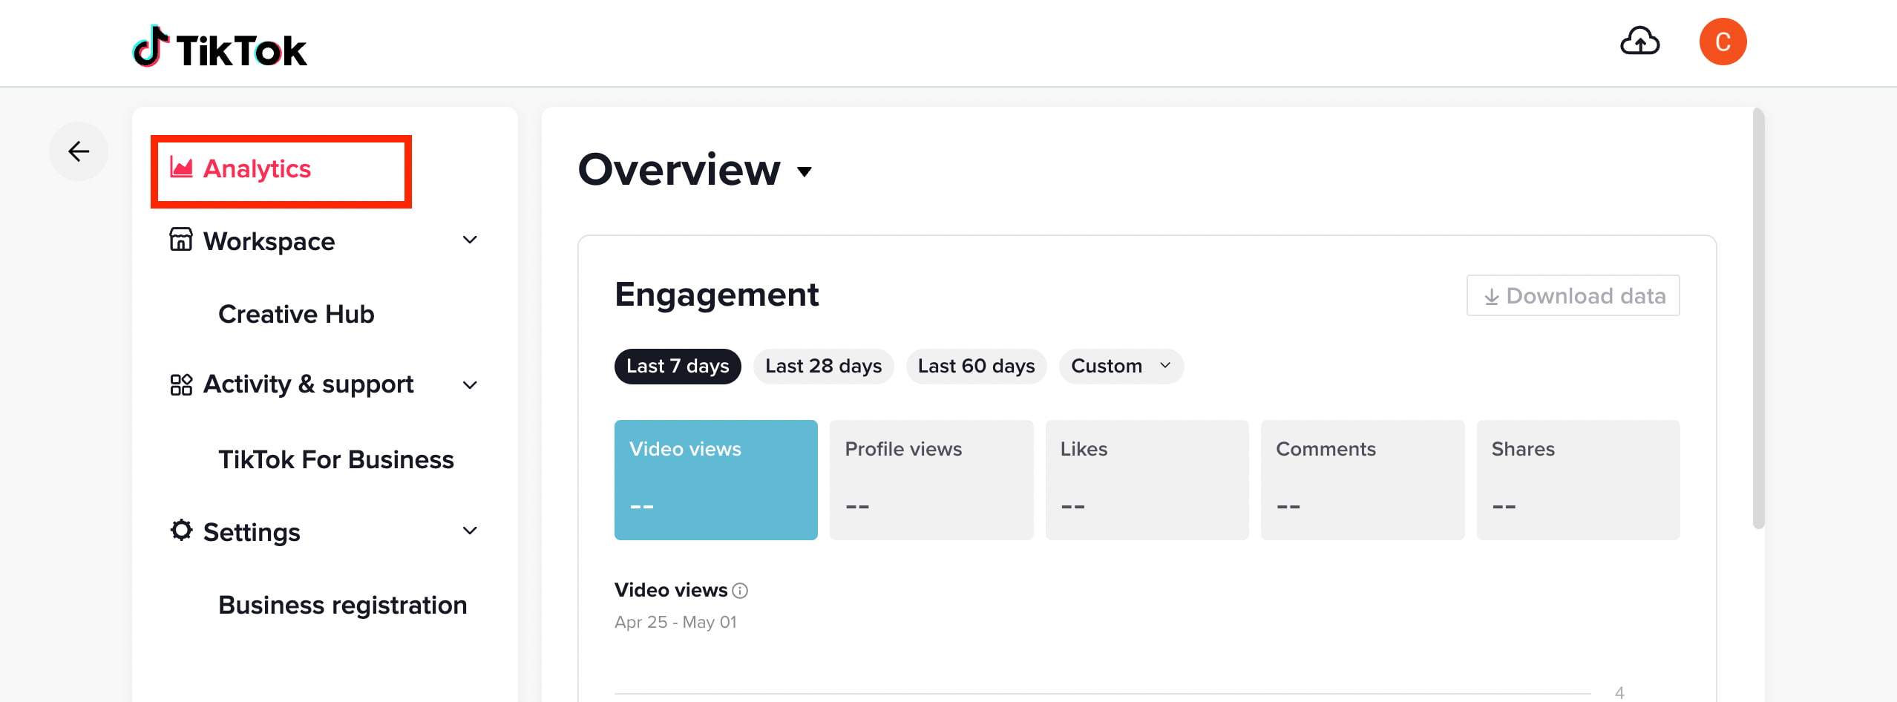Select the Last 28 days filter
1897x702 pixels.
point(823,366)
